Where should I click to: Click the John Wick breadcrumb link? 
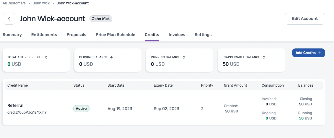(x=41, y=3)
